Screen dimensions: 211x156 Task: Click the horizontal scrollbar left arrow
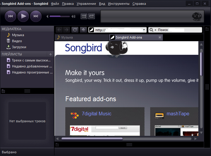[57, 139]
